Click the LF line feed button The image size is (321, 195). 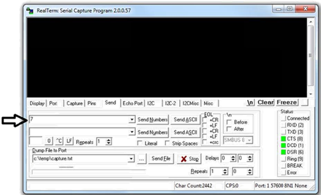(x=69, y=142)
